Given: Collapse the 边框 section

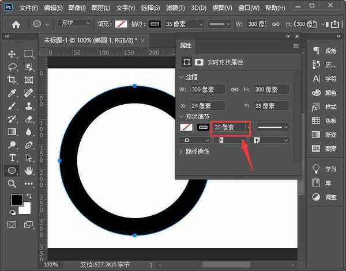Looking at the screenshot, I should [x=181, y=77].
